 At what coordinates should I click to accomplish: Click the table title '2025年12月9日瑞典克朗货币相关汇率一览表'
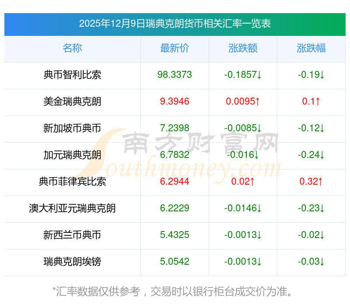coord(175,24)
